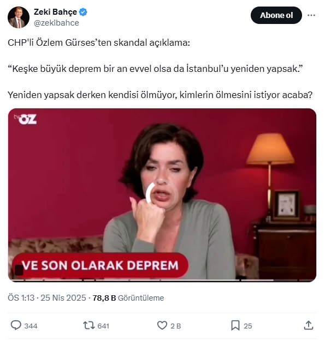Play the embedded video of the woman
The image size is (325, 341).
[162, 195]
